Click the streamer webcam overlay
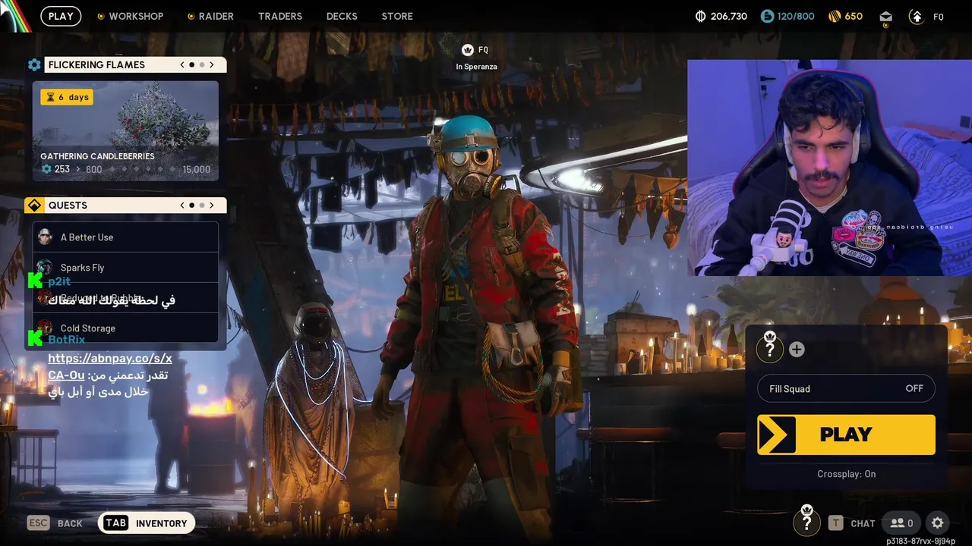Image resolution: width=972 pixels, height=546 pixels. pos(829,168)
